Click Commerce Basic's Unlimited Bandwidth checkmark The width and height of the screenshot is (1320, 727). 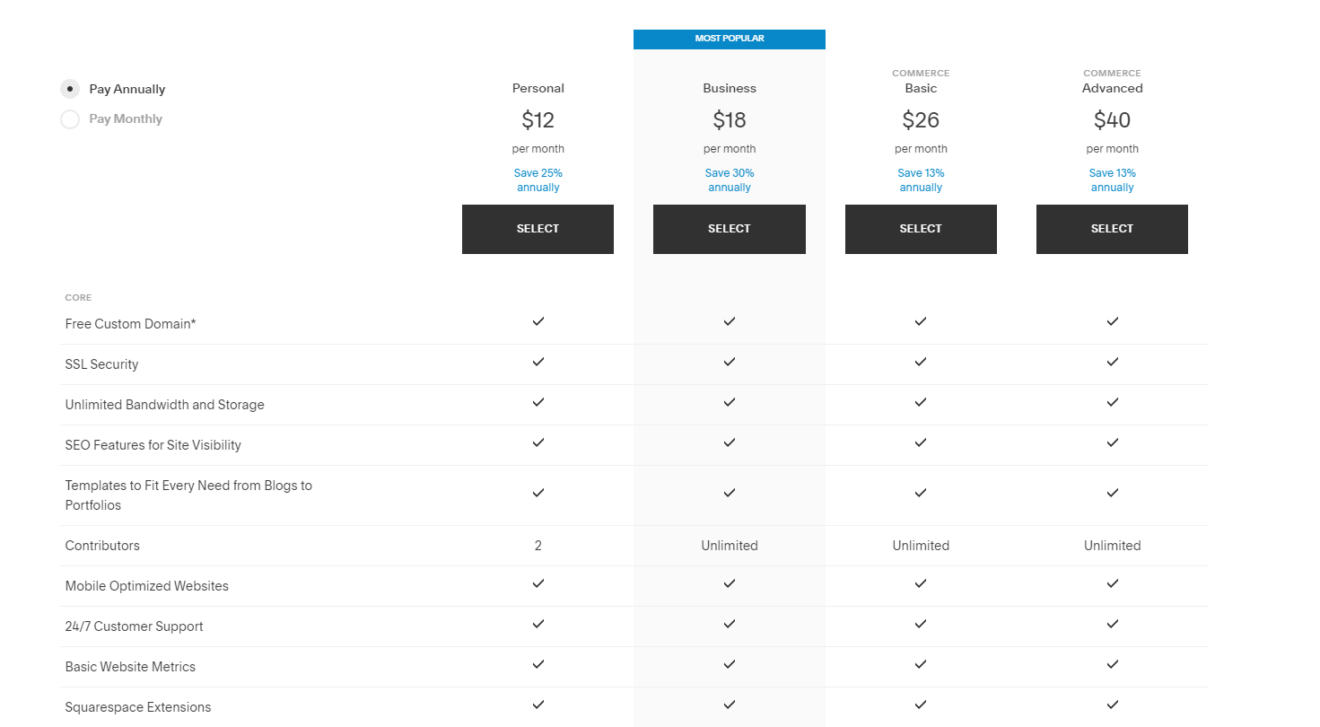[x=921, y=402]
